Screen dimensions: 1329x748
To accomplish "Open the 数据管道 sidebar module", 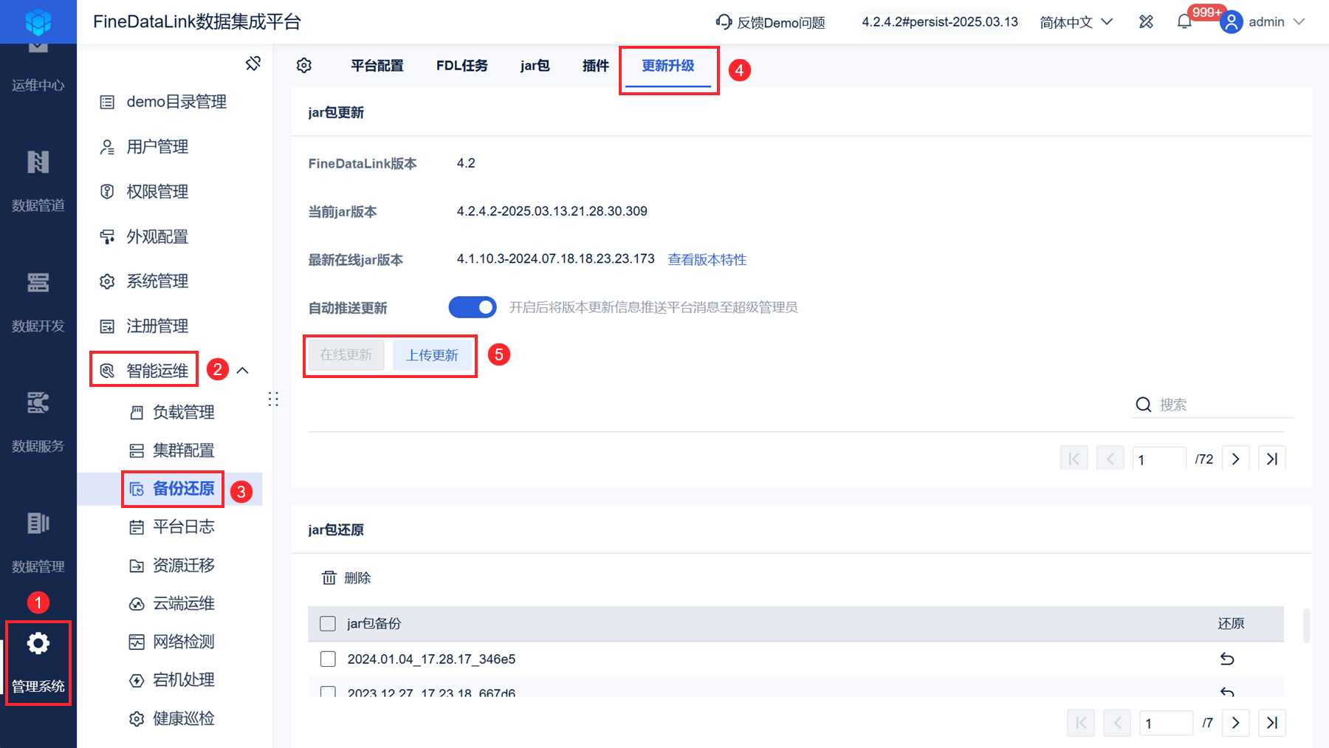I will [x=38, y=181].
